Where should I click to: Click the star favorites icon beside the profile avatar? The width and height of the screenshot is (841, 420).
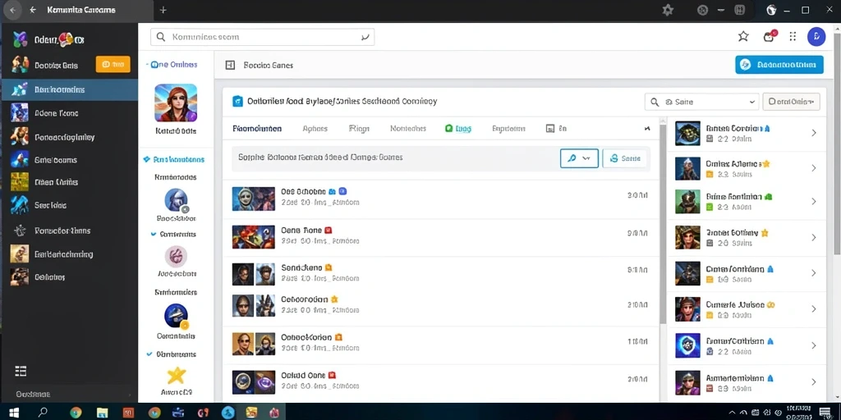click(x=742, y=36)
